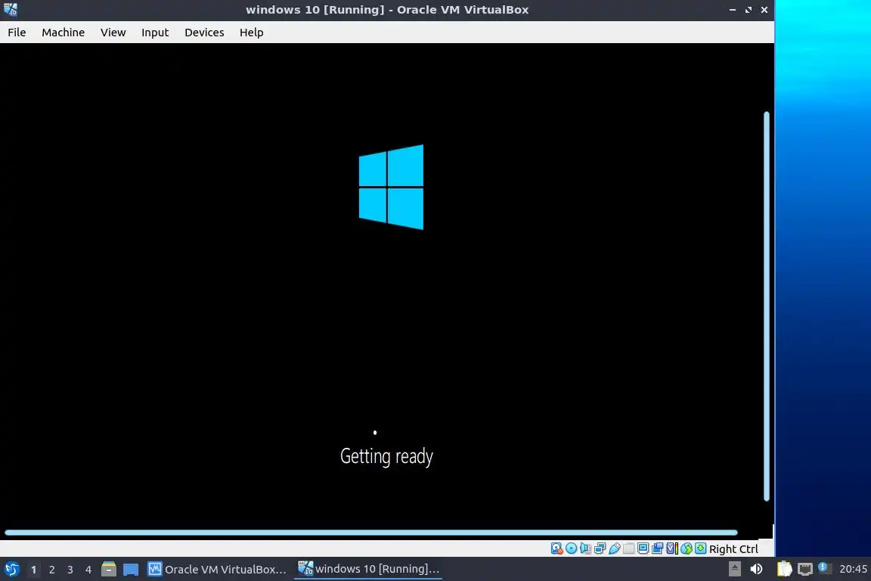Click the shared folders status icon
Viewport: 871px width, 581px height.
628,548
